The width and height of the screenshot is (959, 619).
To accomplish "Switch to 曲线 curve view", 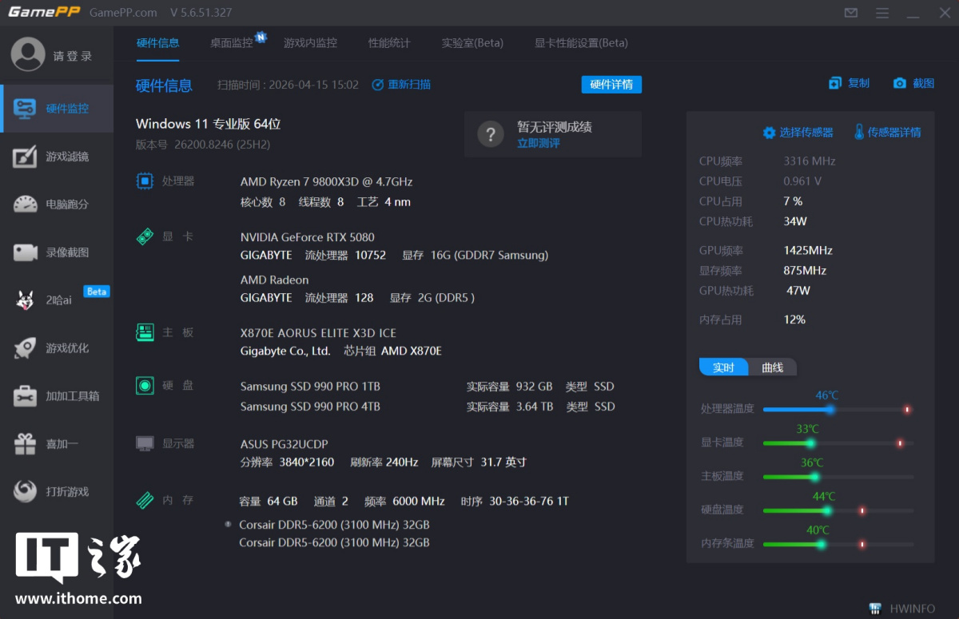I will (772, 367).
